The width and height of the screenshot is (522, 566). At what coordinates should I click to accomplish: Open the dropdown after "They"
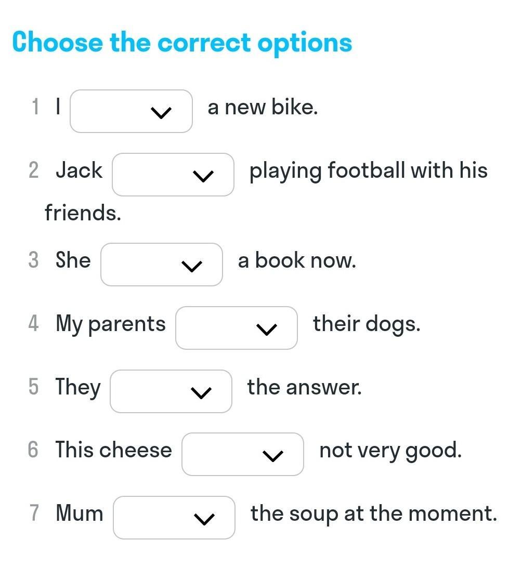[x=171, y=391]
